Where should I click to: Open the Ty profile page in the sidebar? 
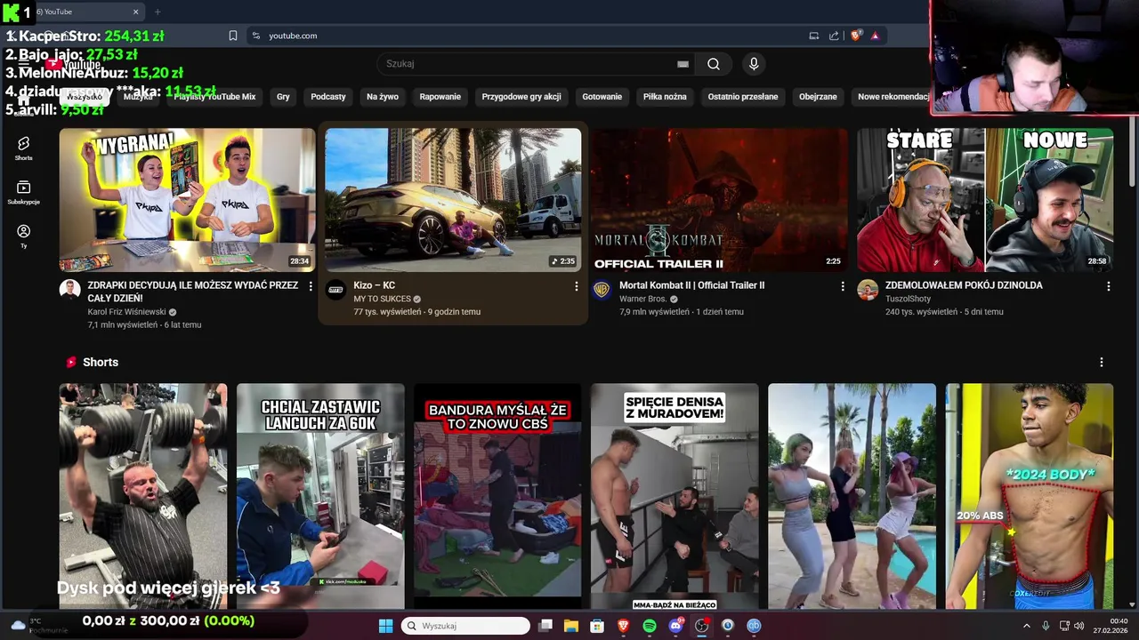[x=23, y=236]
